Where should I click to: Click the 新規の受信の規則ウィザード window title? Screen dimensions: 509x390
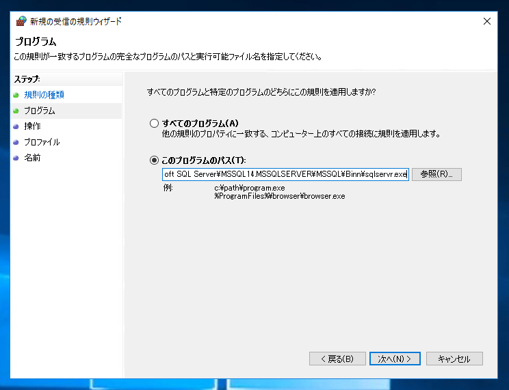[76, 21]
